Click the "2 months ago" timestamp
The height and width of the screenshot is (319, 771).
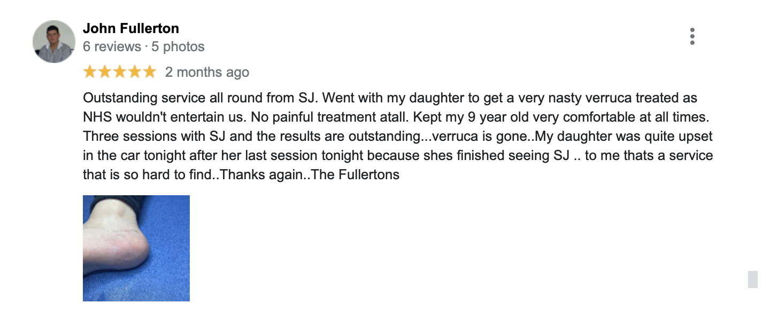point(207,72)
